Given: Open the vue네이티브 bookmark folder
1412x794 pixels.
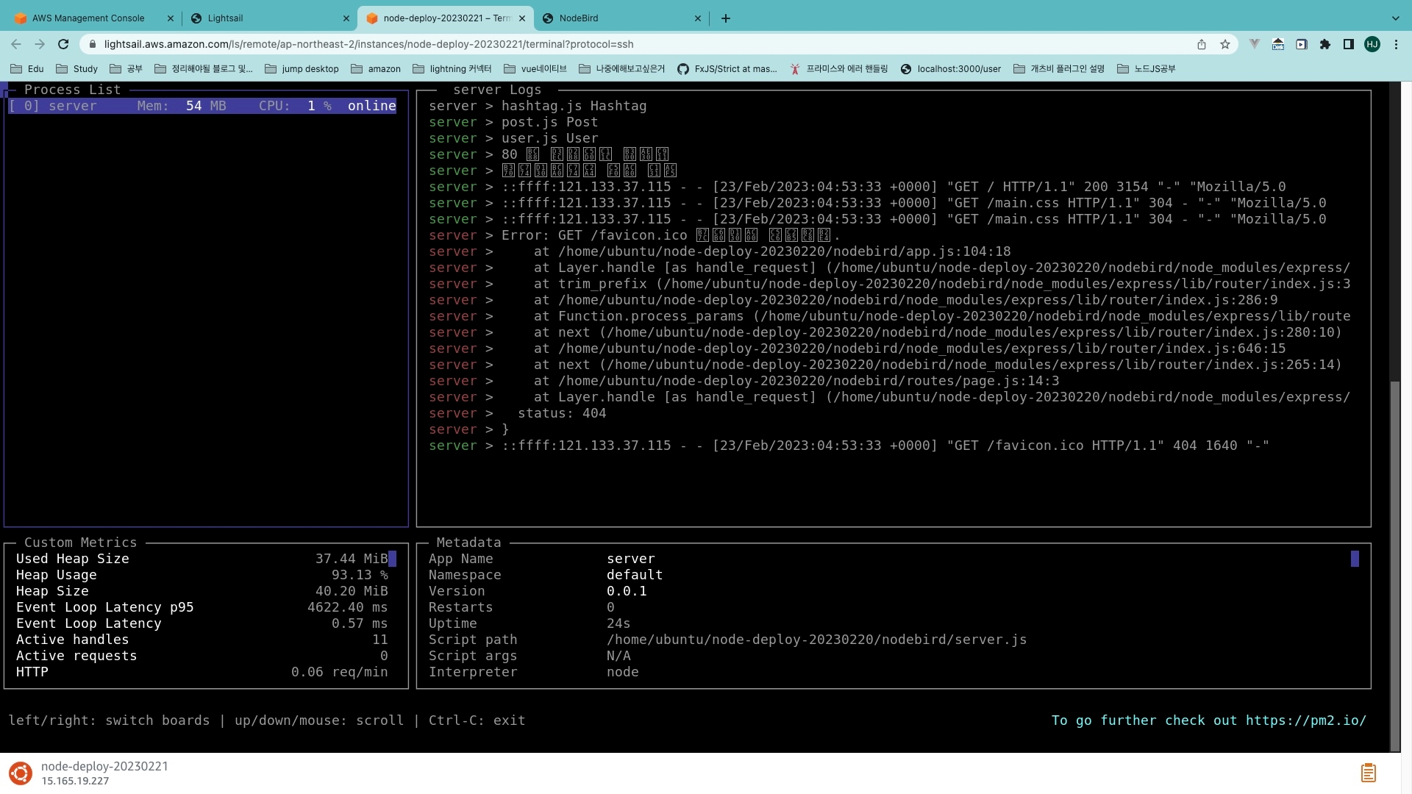Looking at the screenshot, I should (535, 68).
